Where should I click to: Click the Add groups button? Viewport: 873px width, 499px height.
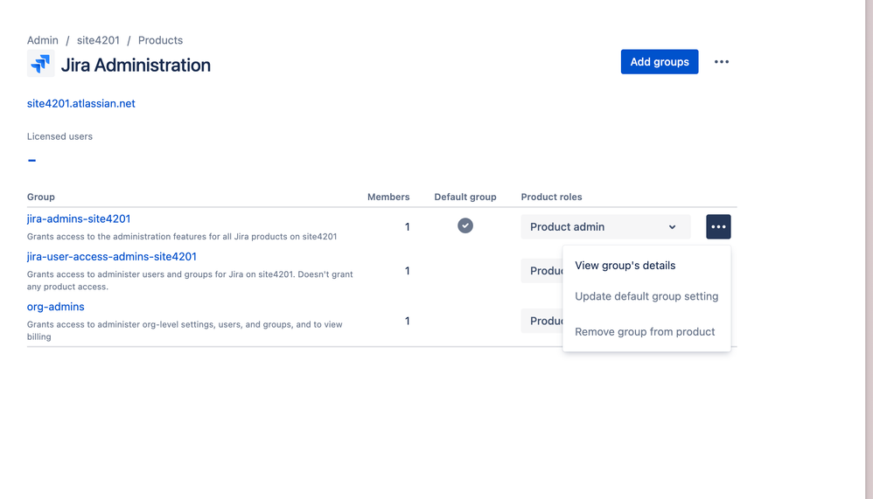pos(660,62)
